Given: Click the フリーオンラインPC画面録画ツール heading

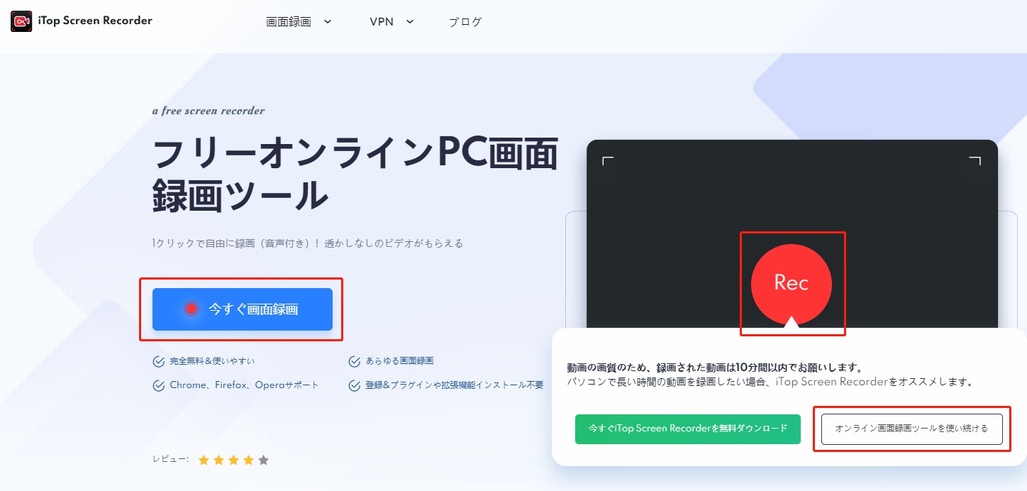Looking at the screenshot, I should point(355,174).
